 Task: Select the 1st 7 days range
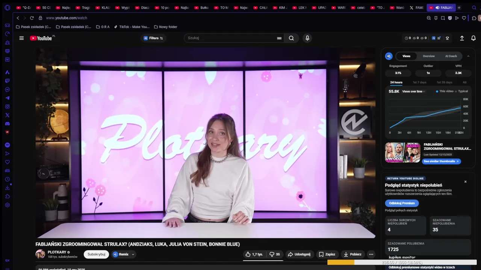[x=419, y=82]
